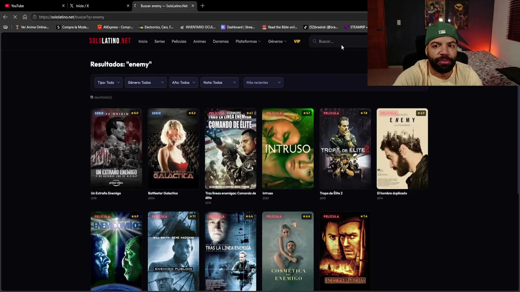
Task: Open Cosmética del Enemigo poster
Action: pyautogui.click(x=288, y=251)
